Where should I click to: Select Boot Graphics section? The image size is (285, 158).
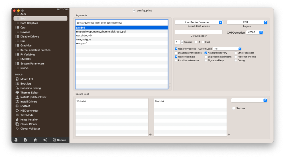pos(29,23)
